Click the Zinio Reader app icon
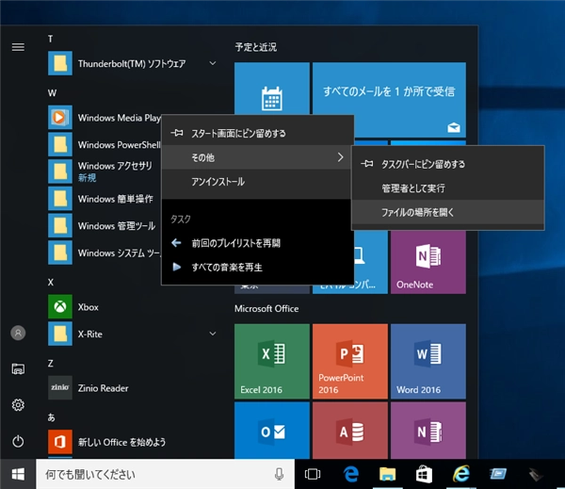 point(60,387)
